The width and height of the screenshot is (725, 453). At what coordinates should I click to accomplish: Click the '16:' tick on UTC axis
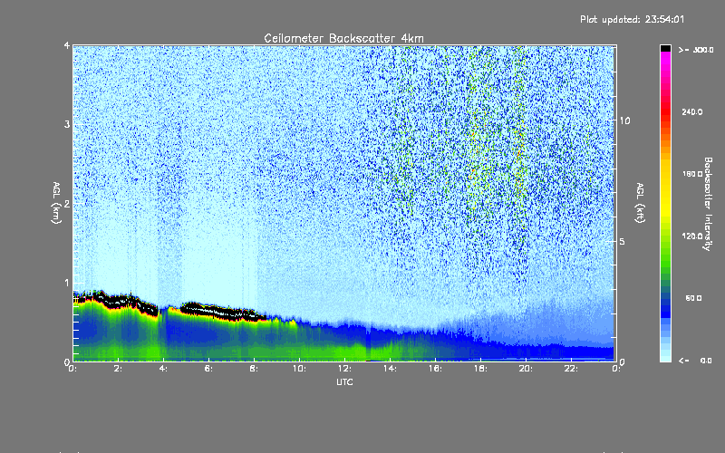[435, 369]
